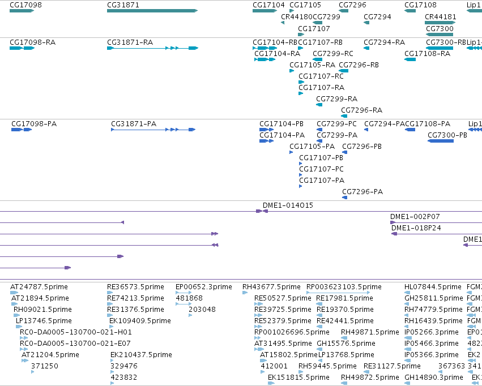Open the RC0-DA0005-130700-021-H01 EST entry

[x=76, y=332]
